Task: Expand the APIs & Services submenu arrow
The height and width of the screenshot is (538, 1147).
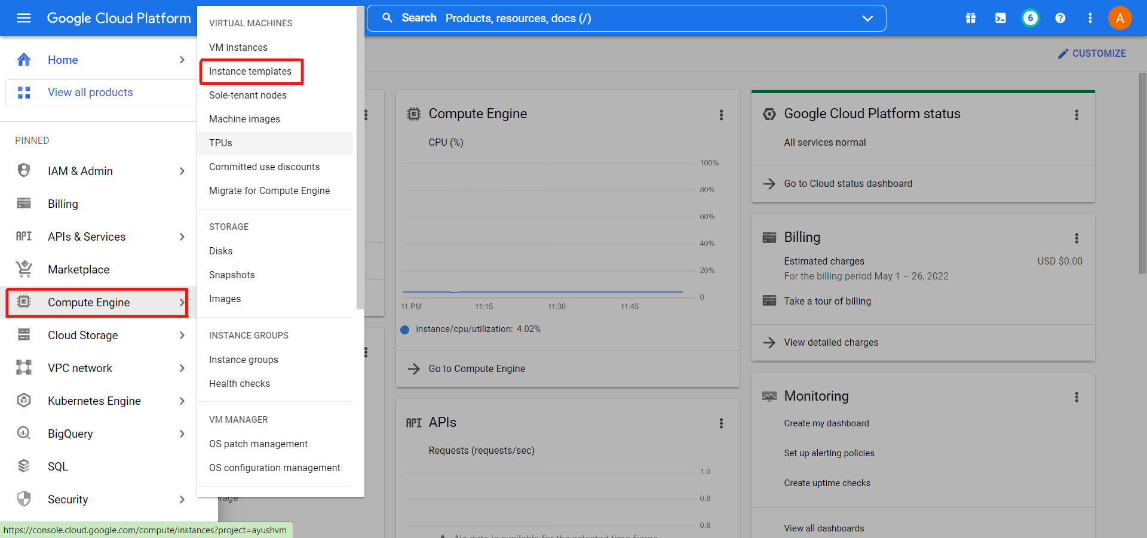Action: coord(182,236)
